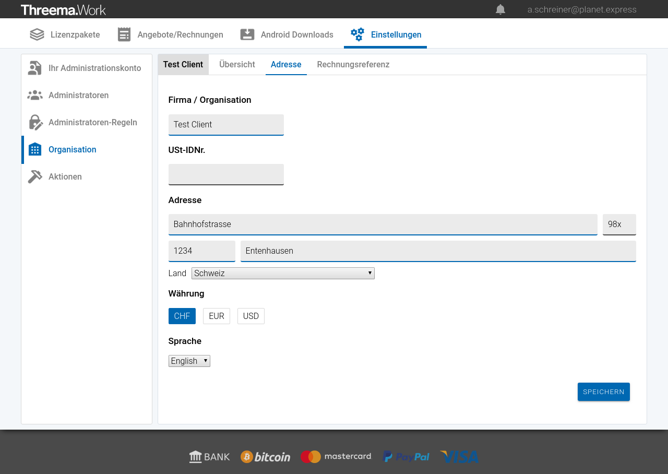This screenshot has width=668, height=474.
Task: Switch to the Adresse tab
Action: [286, 64]
